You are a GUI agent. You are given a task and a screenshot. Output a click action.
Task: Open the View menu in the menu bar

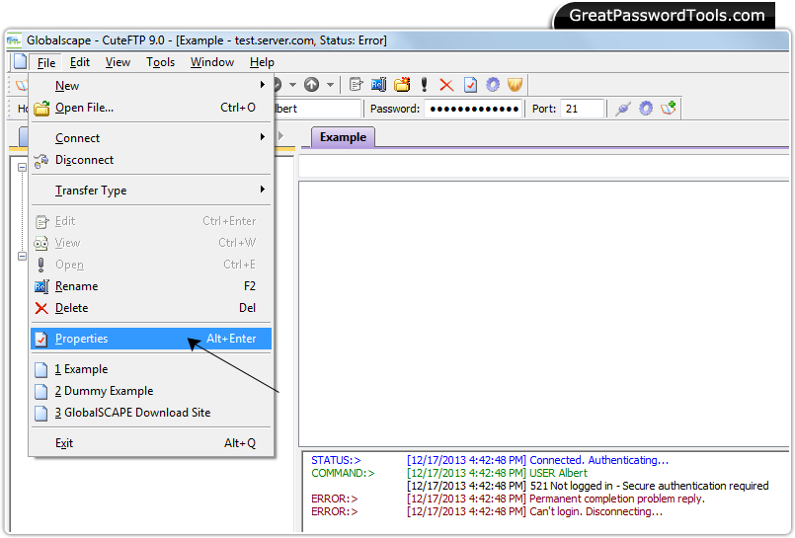click(118, 62)
